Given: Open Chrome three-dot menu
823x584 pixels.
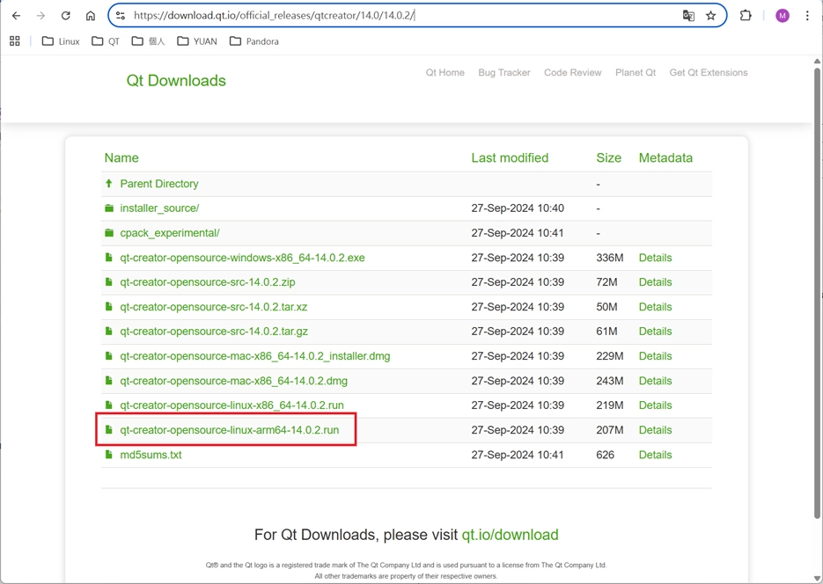Looking at the screenshot, I should [x=807, y=16].
